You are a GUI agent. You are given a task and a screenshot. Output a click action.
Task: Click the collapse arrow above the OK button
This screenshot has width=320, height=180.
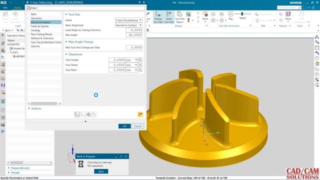pyautogui.click(x=85, y=121)
